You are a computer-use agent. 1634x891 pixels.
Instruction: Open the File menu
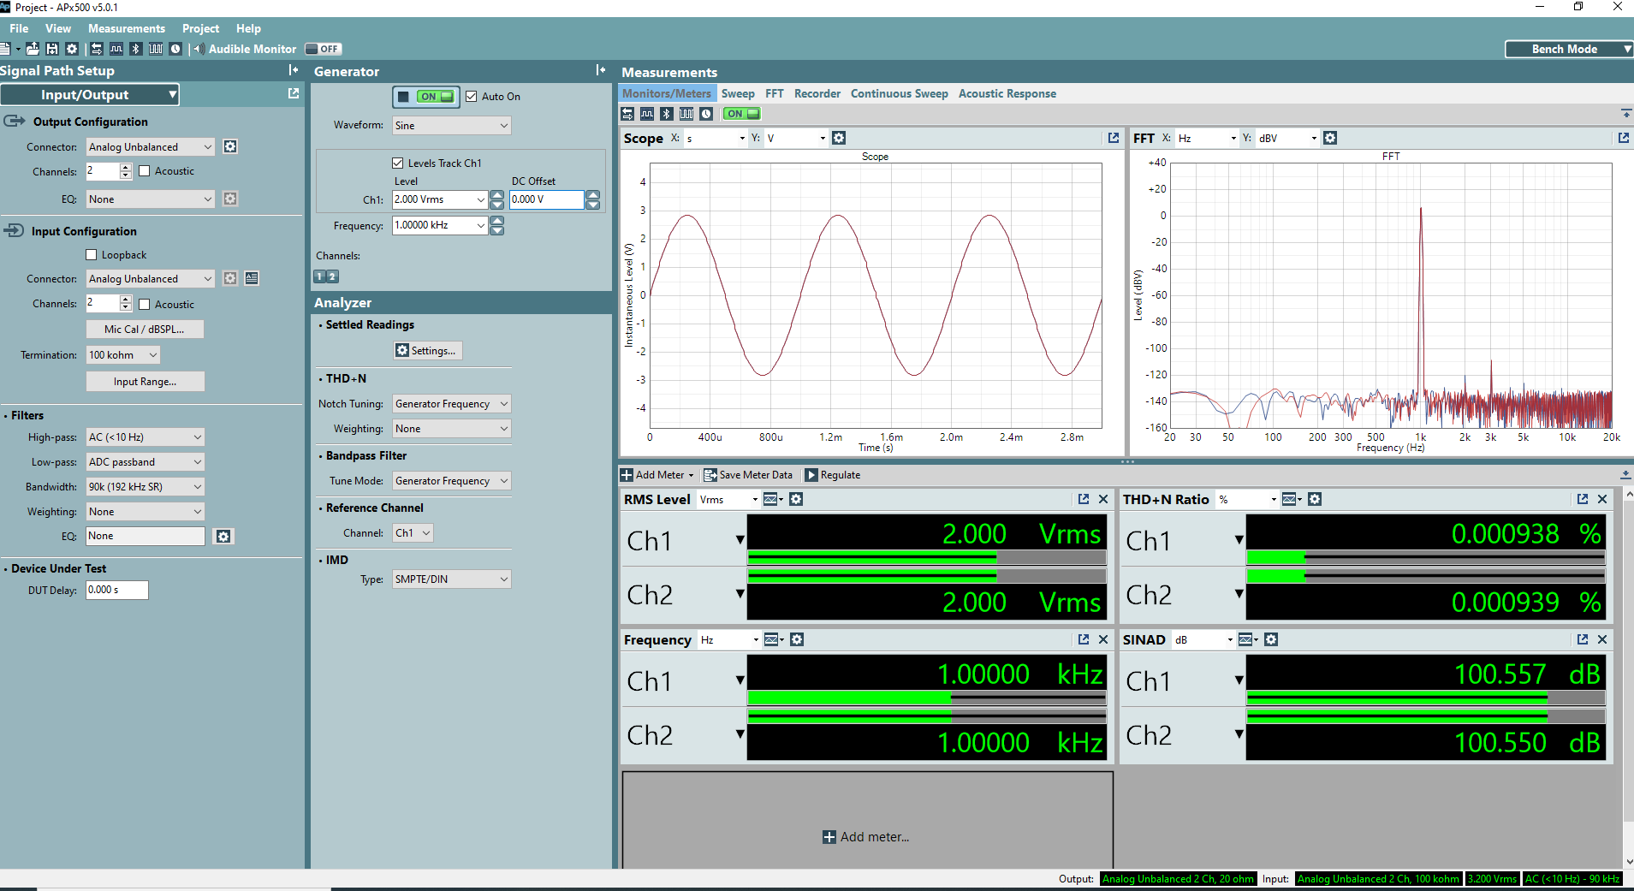pos(19,28)
